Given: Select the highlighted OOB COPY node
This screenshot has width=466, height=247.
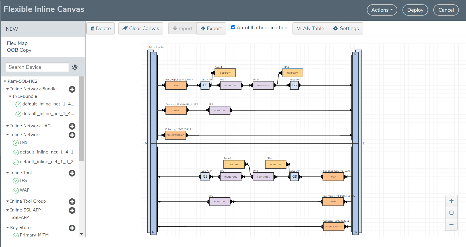Looking at the screenshot, I should pyautogui.click(x=293, y=73).
